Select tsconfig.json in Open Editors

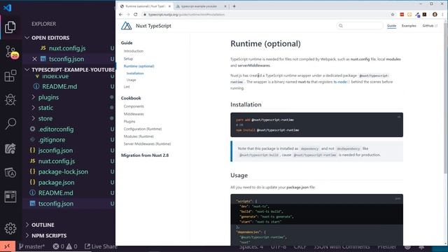pos(66,59)
